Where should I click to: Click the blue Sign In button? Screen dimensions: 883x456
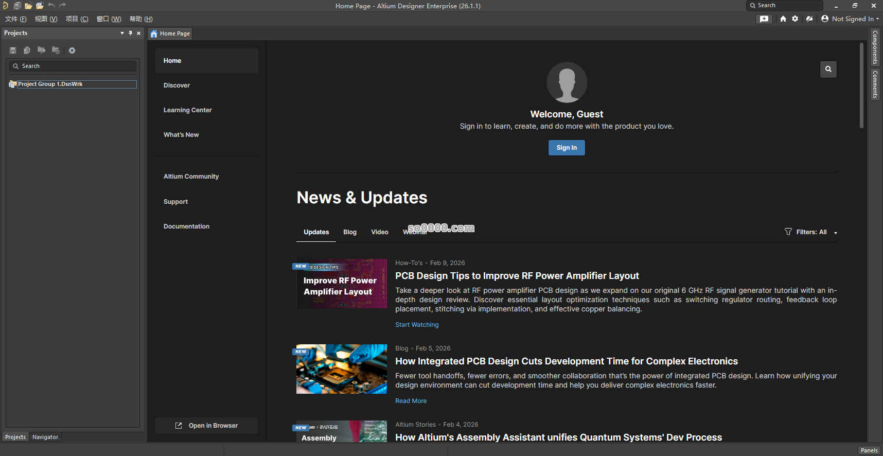tap(566, 148)
